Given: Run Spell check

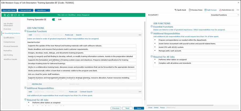Looking at the screenshot, I should 180,10.
